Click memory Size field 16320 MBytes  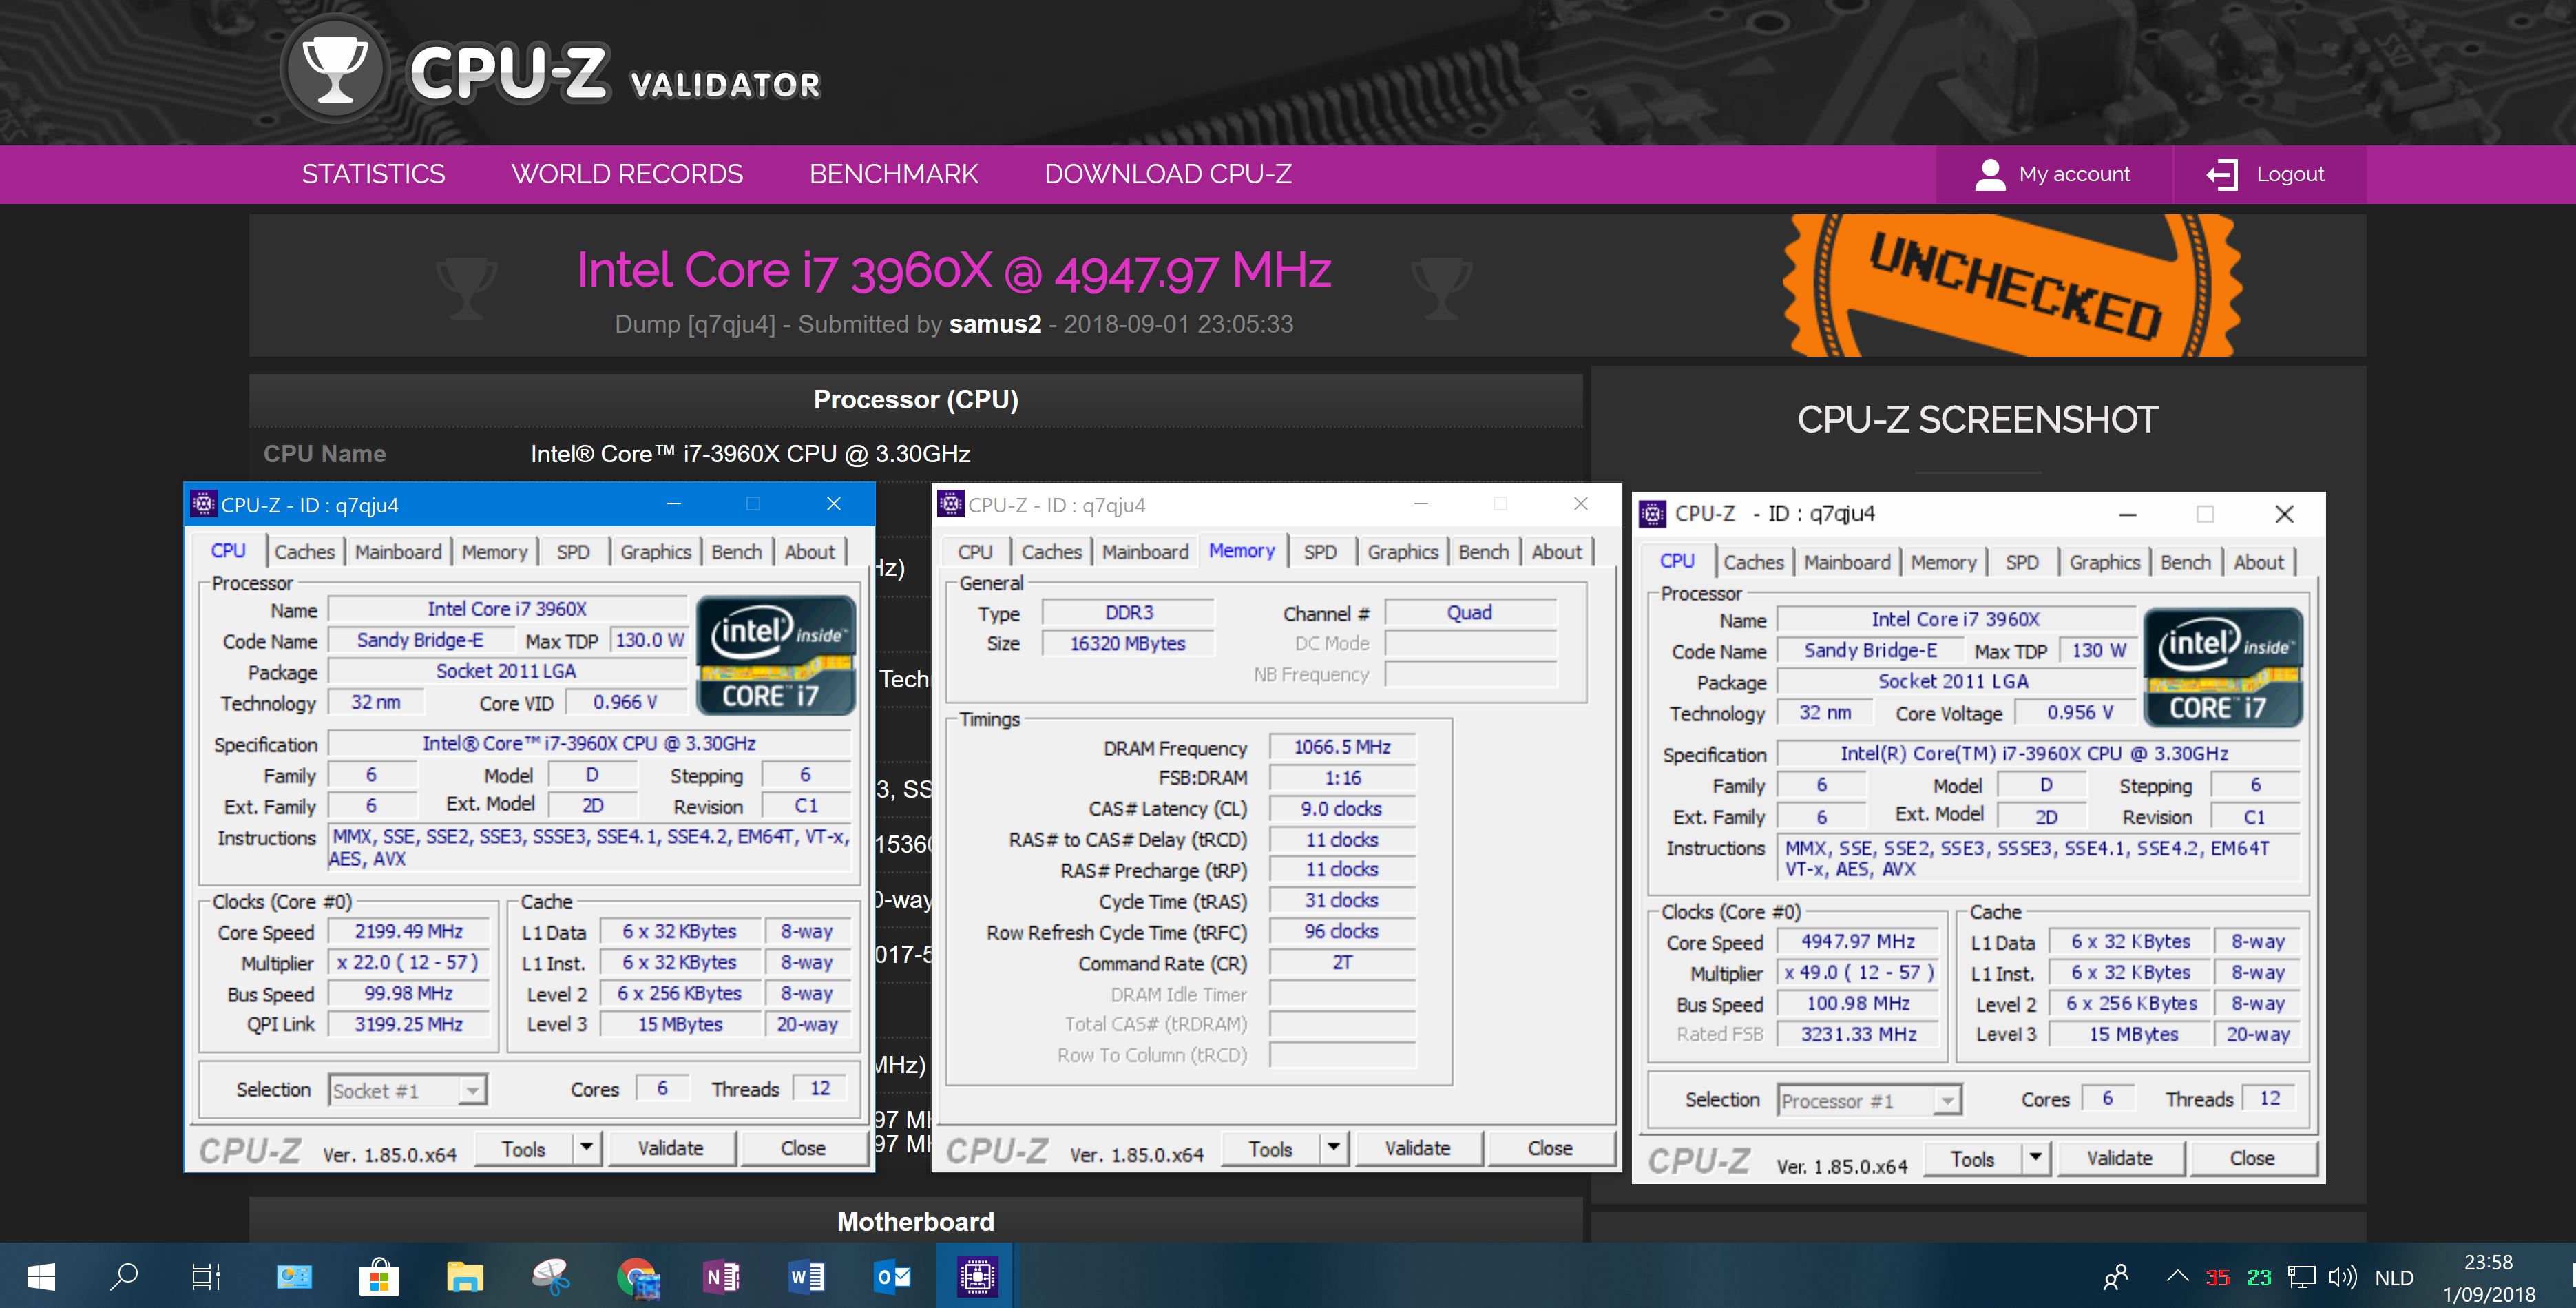click(1128, 643)
